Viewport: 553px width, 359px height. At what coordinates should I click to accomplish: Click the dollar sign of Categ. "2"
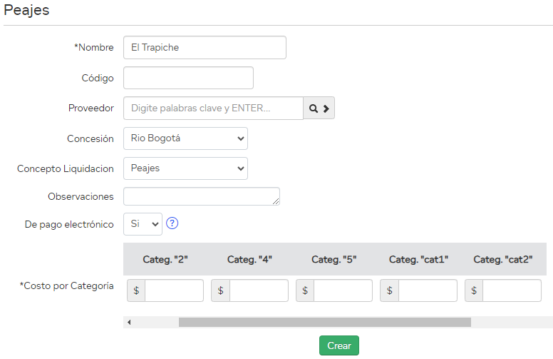(x=136, y=290)
